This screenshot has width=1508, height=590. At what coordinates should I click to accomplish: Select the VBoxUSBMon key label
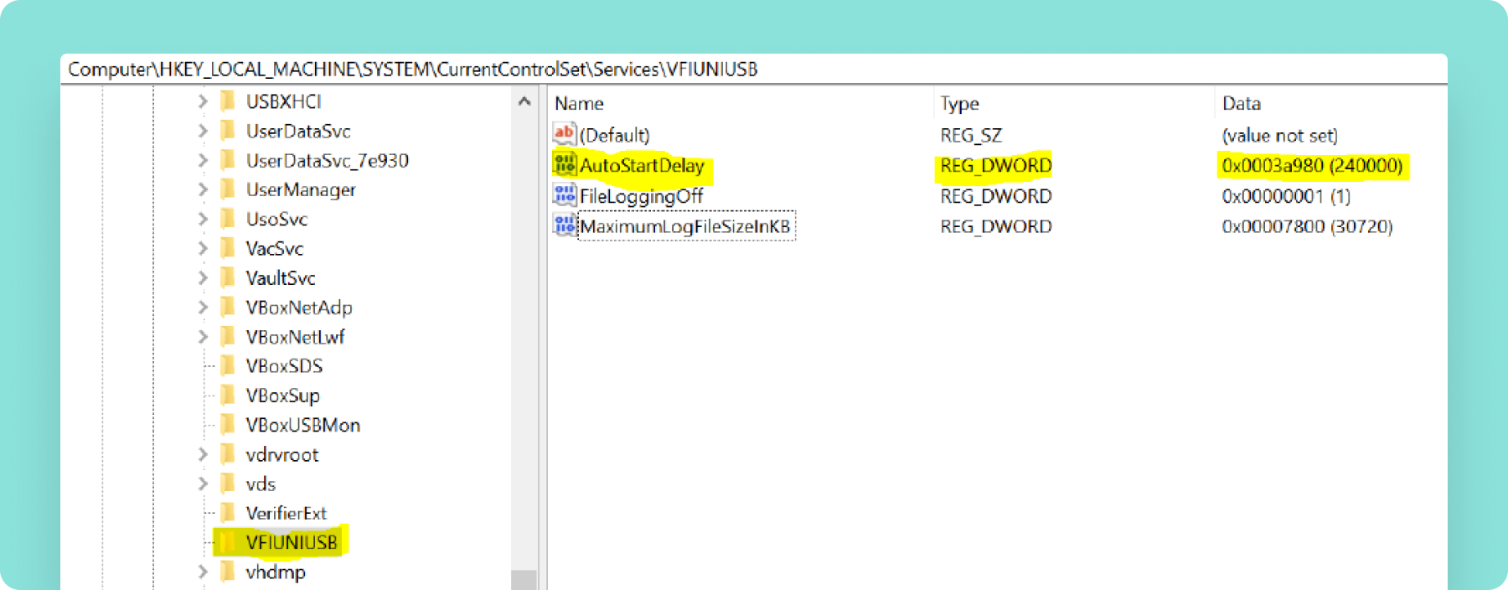point(303,425)
